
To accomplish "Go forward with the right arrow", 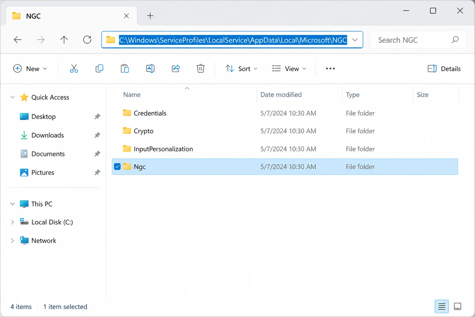I will pyautogui.click(x=41, y=40).
